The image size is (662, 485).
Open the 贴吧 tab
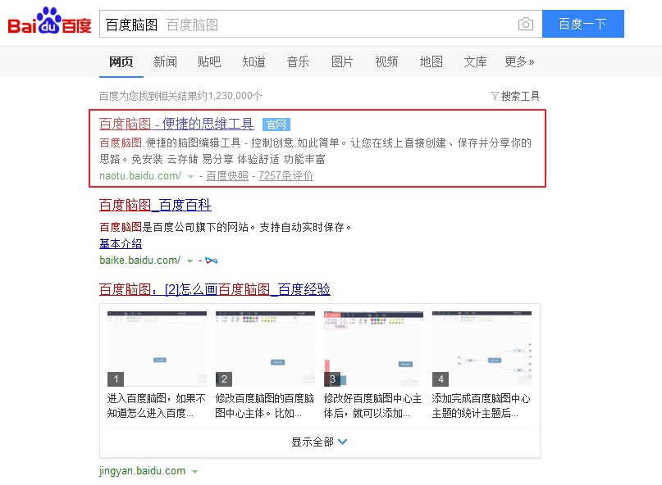coord(209,62)
